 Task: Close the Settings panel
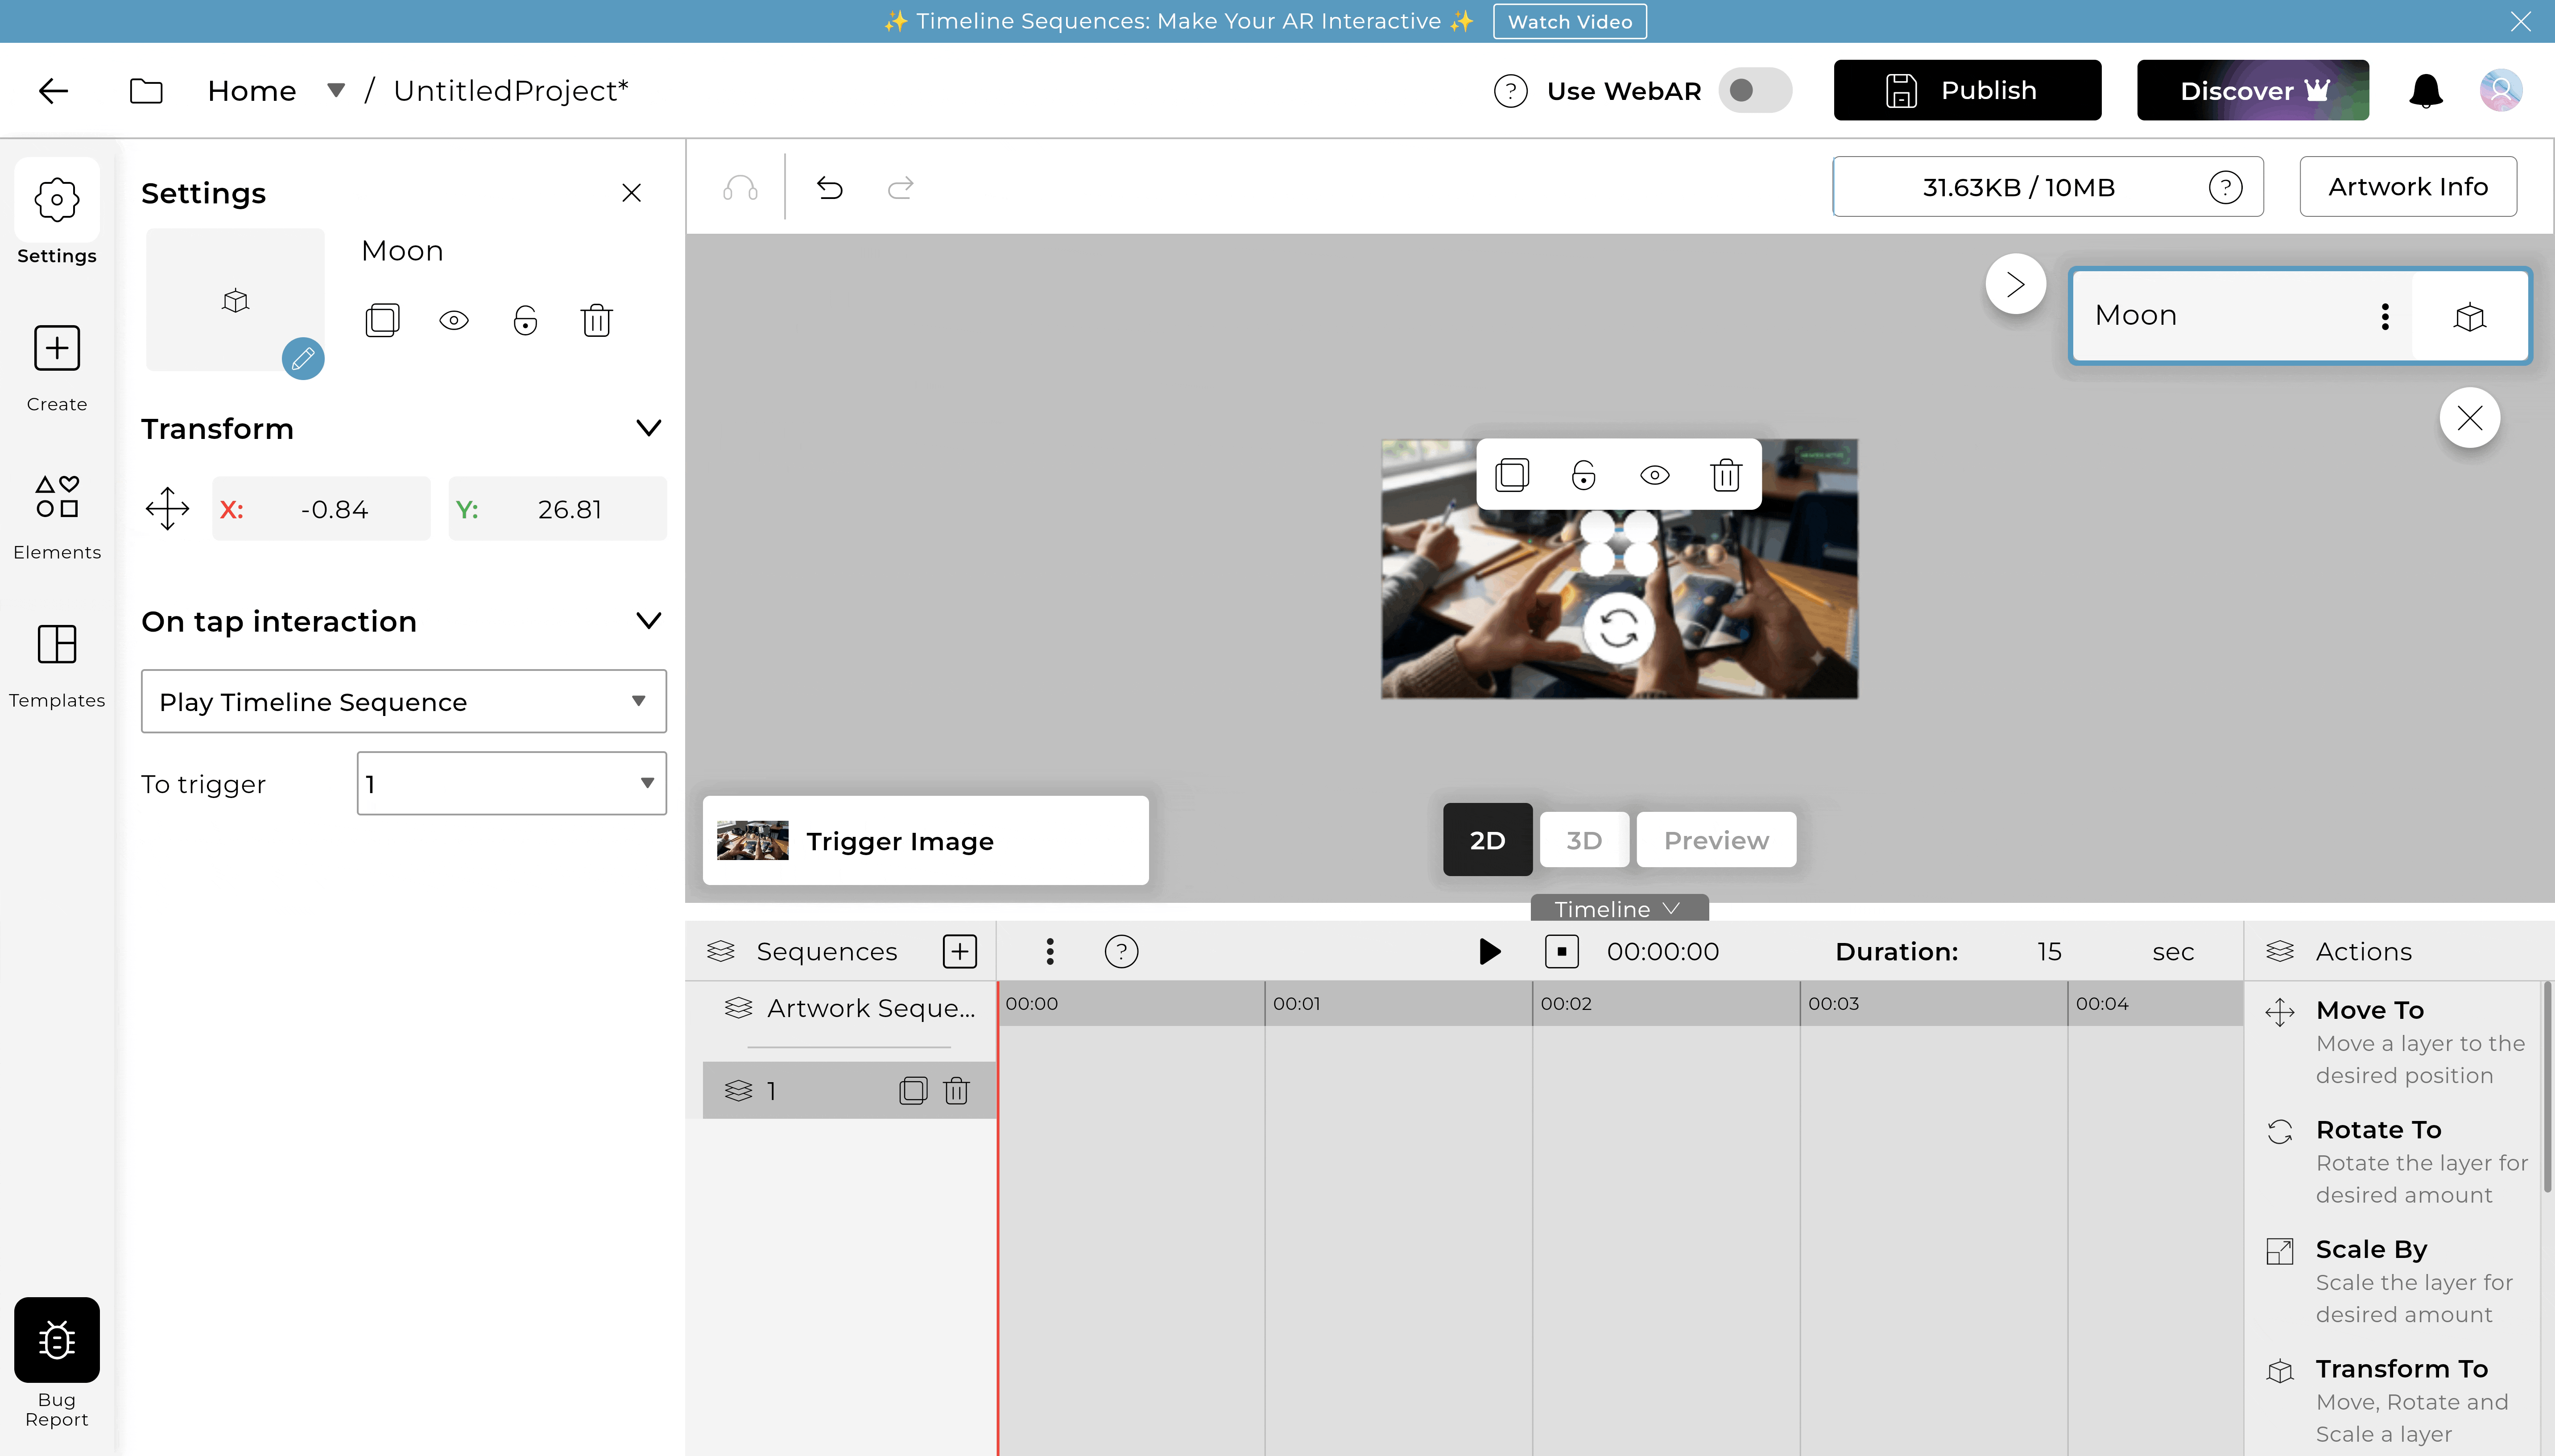[631, 193]
